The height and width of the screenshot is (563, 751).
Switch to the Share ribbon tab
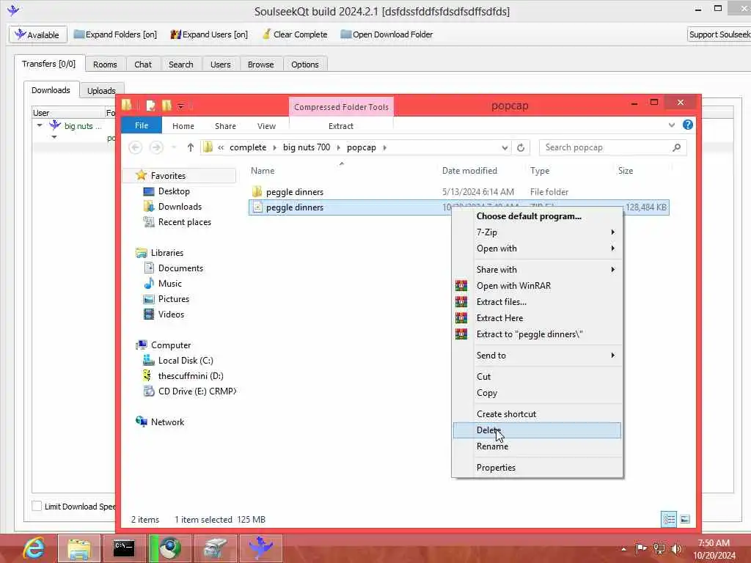[x=225, y=126]
